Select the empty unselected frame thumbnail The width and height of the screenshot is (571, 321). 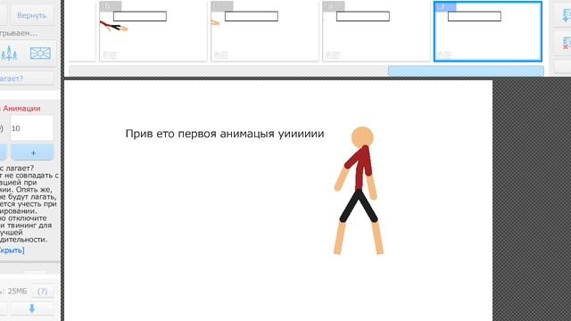(377, 31)
